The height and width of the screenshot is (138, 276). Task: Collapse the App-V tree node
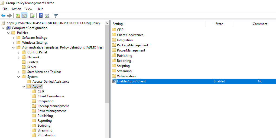point(24,87)
